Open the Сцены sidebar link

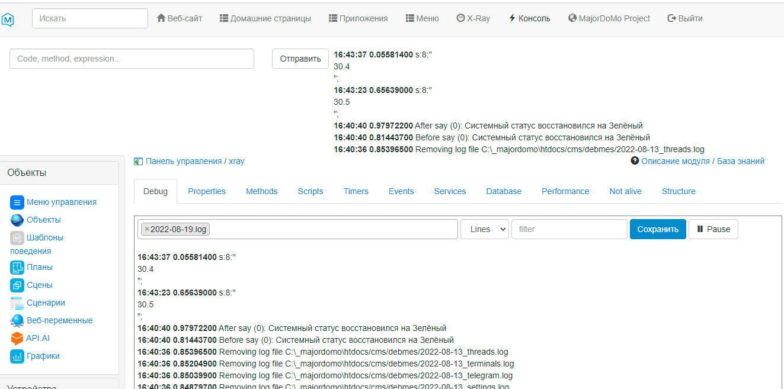click(40, 285)
